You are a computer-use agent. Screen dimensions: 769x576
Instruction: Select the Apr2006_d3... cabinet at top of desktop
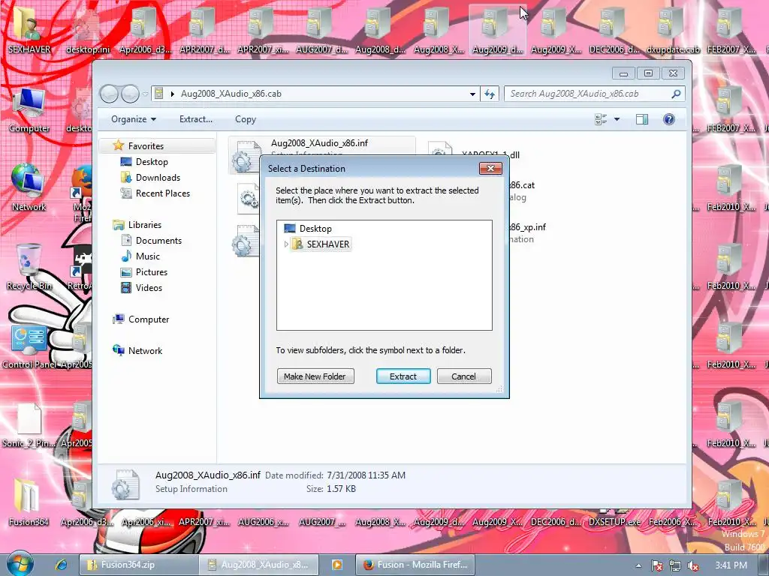(145, 30)
